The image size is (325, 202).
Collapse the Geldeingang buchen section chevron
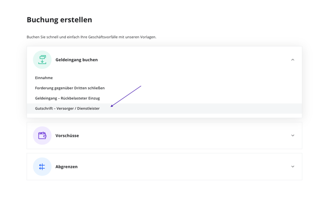point(293,59)
